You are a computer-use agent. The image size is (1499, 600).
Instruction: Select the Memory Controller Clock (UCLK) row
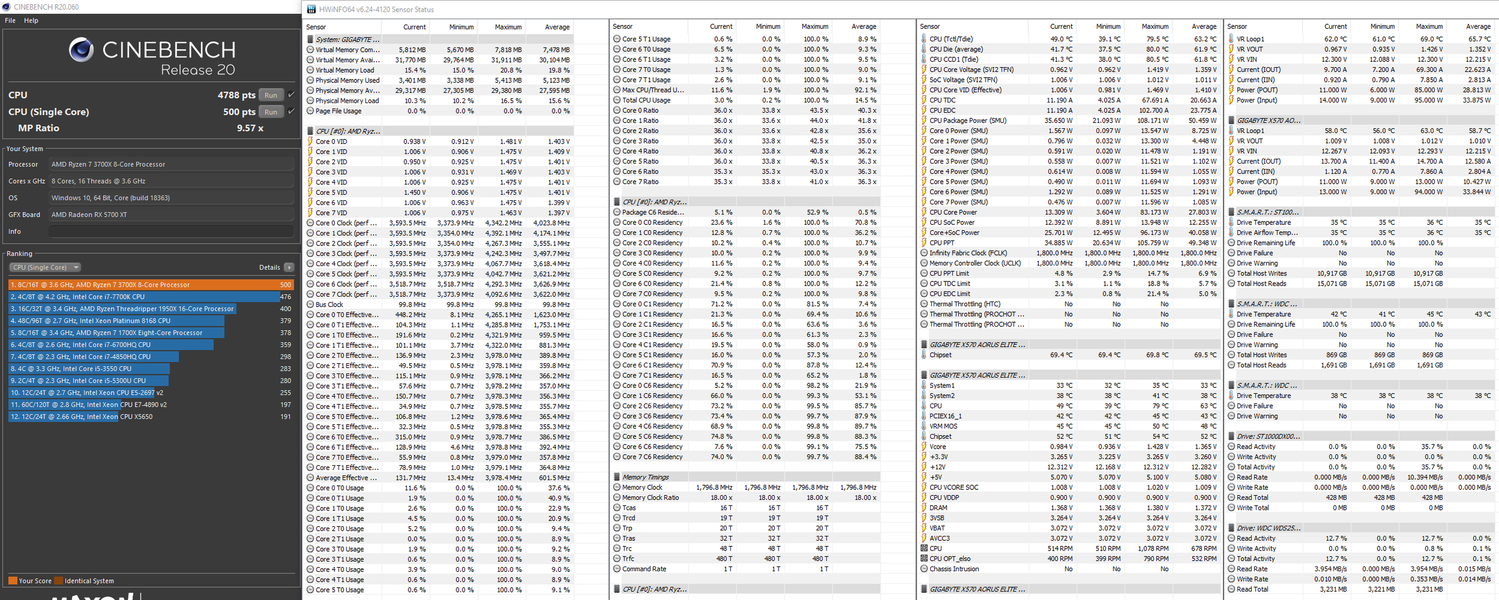click(1069, 263)
